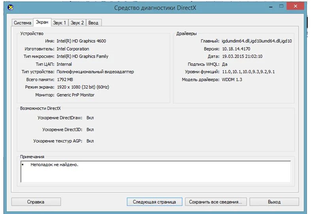
Task: Click the Подпись WHQL value Да
Action: (224, 64)
